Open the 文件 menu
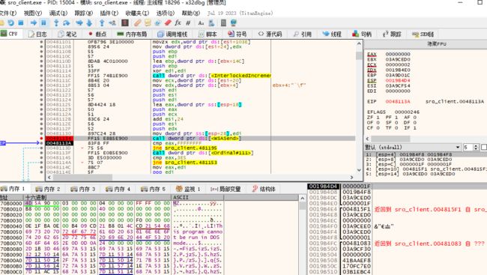Screen dimensions: 487x275 (x=8, y=13)
